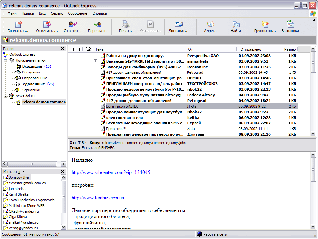This screenshot has height=239, width=318.
Task: Close the Папки folders pane
Action: (x=63, y=49)
